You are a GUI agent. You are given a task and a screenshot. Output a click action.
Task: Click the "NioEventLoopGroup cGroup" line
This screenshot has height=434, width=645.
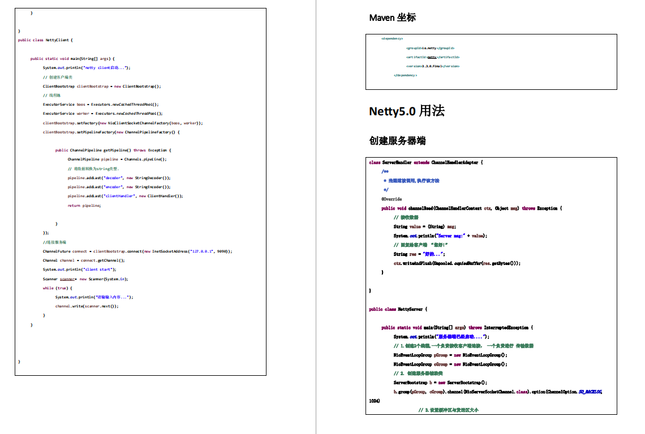450,364
